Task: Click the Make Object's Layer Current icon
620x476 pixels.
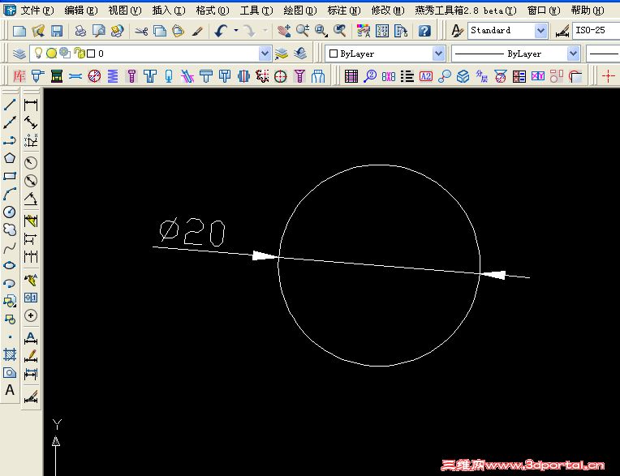Action: point(281,54)
